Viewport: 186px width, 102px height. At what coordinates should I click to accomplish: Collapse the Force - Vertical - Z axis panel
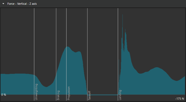click(3, 4)
